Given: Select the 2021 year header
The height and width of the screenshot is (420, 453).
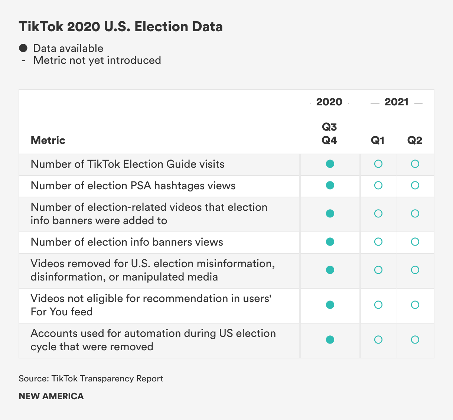Looking at the screenshot, I should (x=396, y=102).
